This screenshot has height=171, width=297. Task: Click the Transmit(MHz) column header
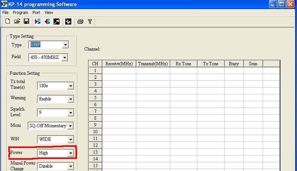pos(153,64)
